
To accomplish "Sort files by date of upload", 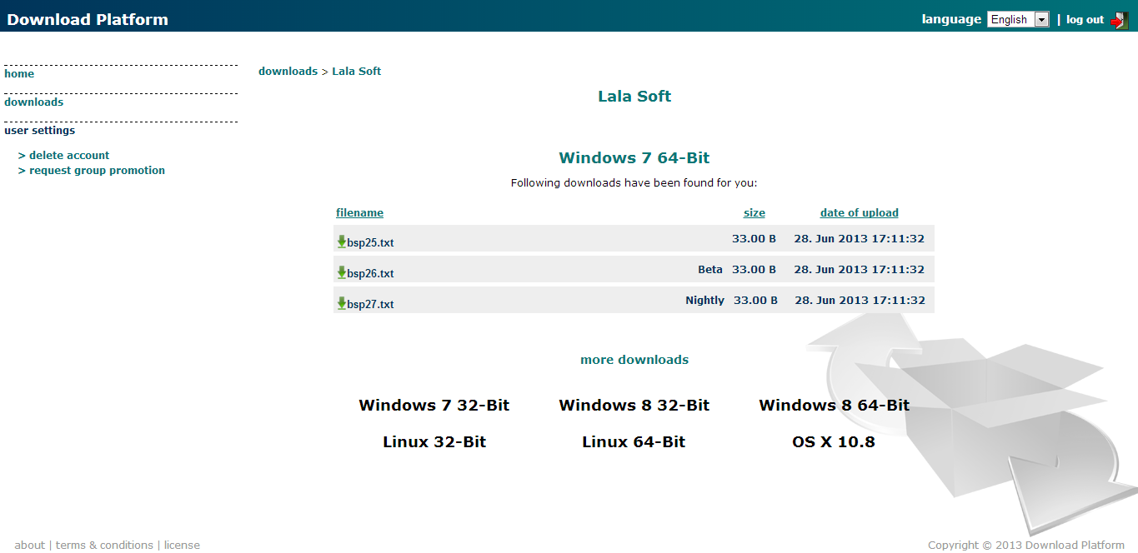I will pyautogui.click(x=859, y=212).
